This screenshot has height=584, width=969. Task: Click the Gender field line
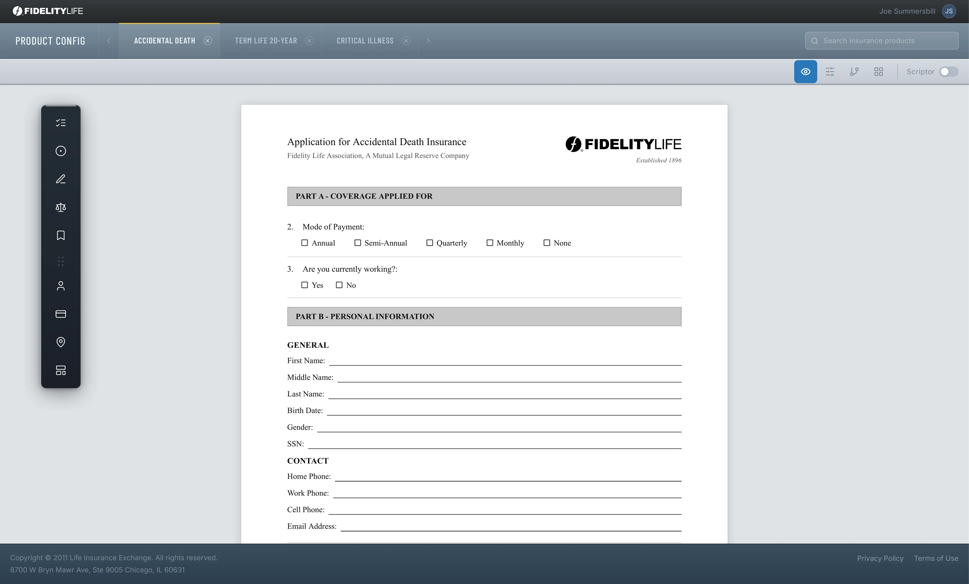[x=499, y=427]
